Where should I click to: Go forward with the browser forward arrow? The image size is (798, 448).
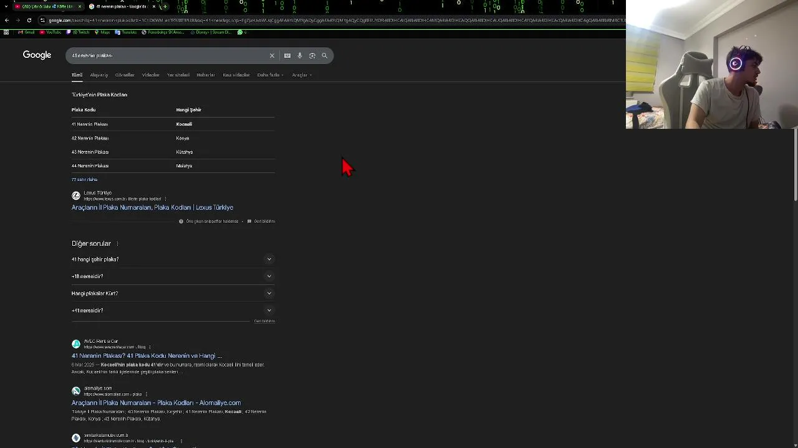(x=17, y=20)
